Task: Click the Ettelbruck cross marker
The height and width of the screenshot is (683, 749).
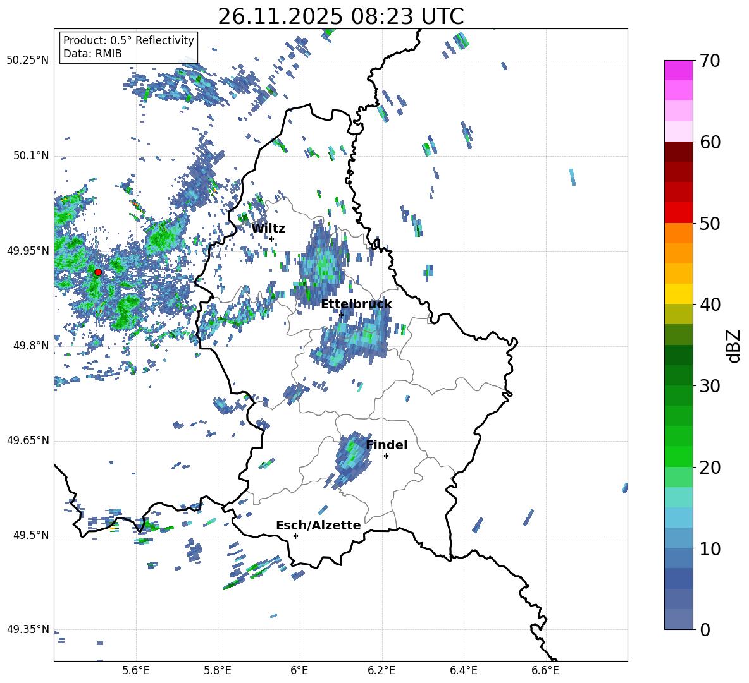Action: click(341, 315)
